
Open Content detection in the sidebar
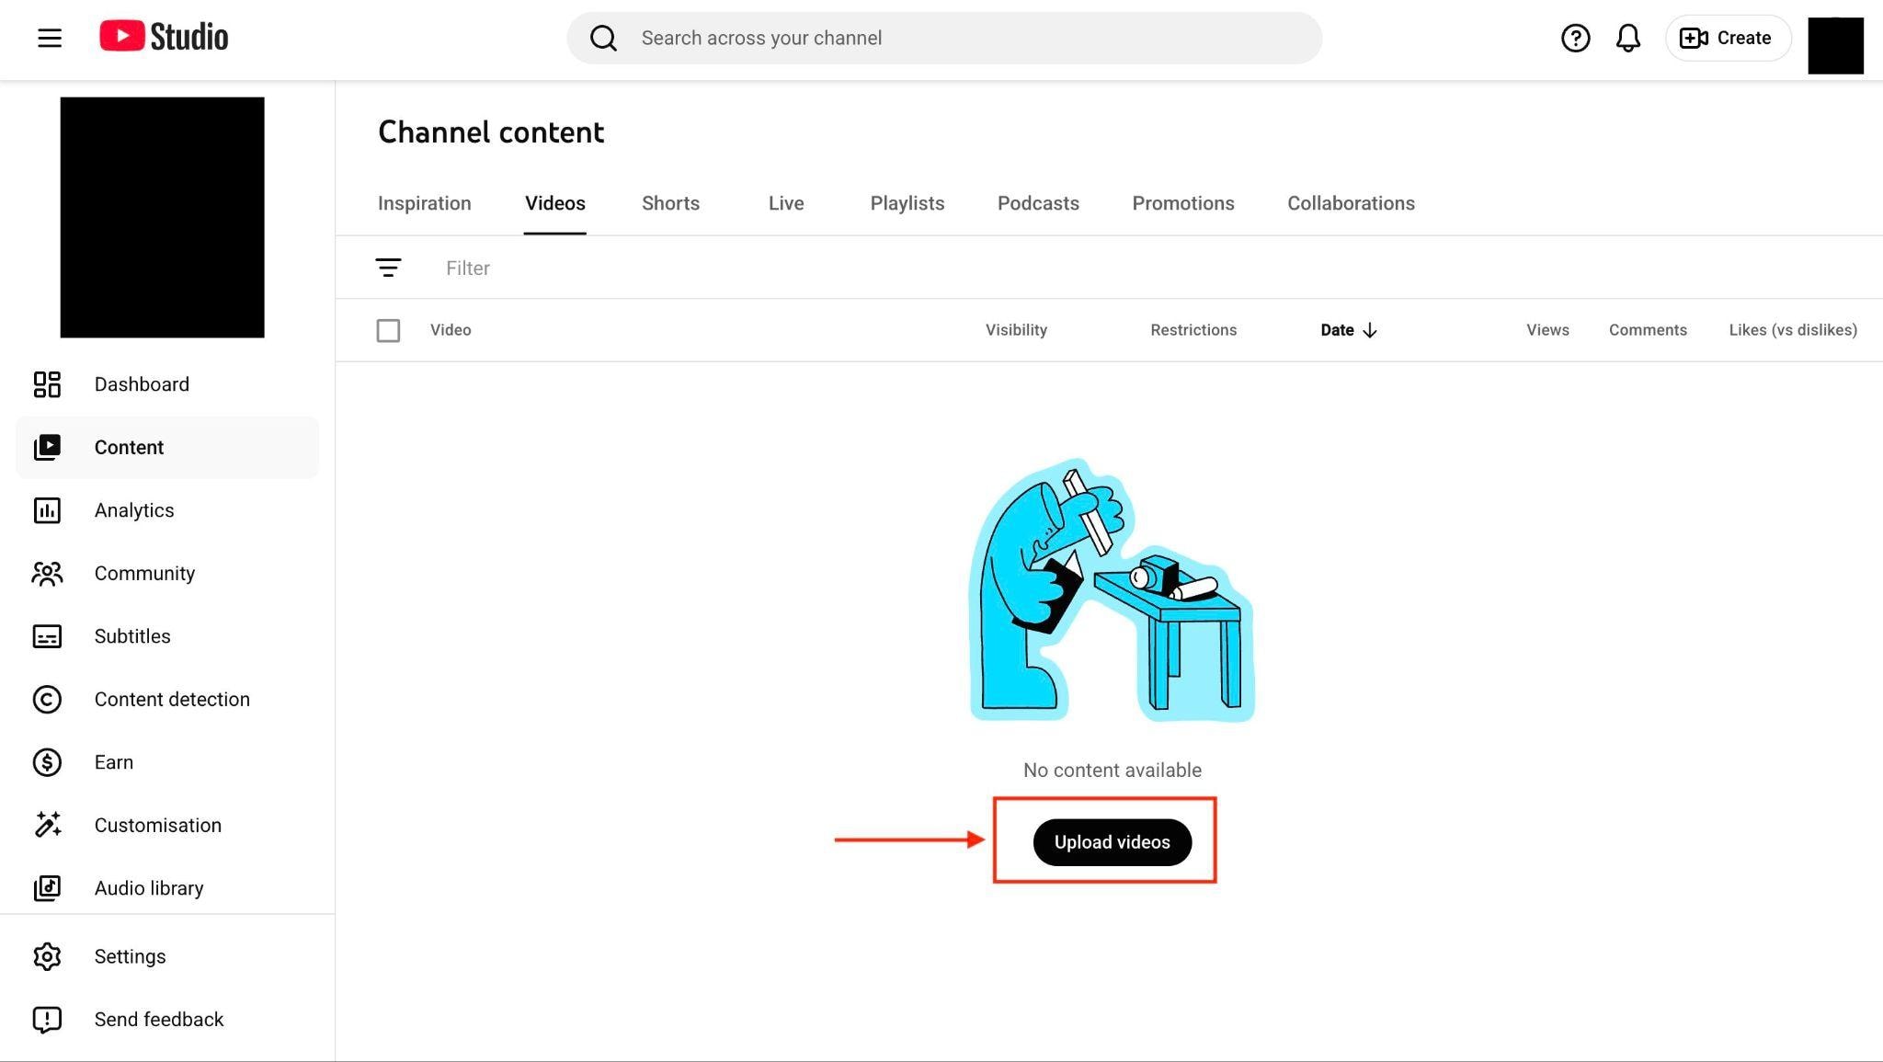pos(172,699)
